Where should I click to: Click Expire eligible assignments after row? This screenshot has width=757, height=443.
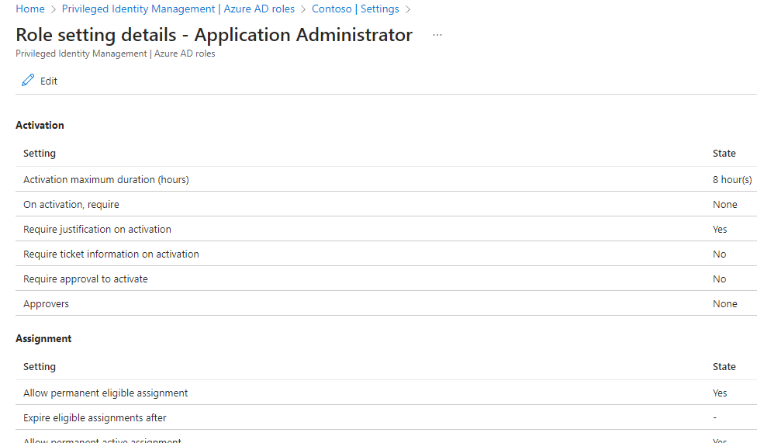(x=386, y=418)
